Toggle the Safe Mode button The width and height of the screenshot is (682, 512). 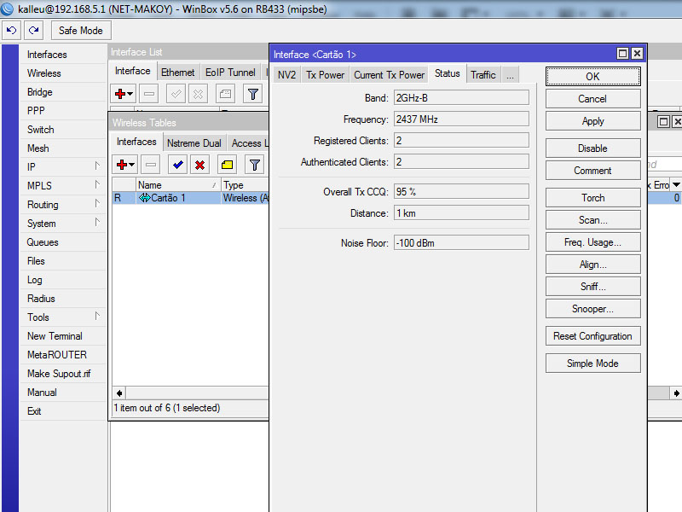[81, 31]
